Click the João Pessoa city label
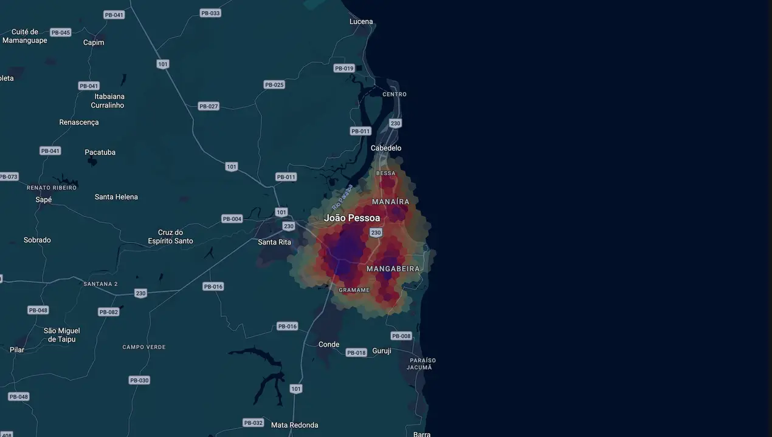Image resolution: width=772 pixels, height=437 pixels. point(352,218)
